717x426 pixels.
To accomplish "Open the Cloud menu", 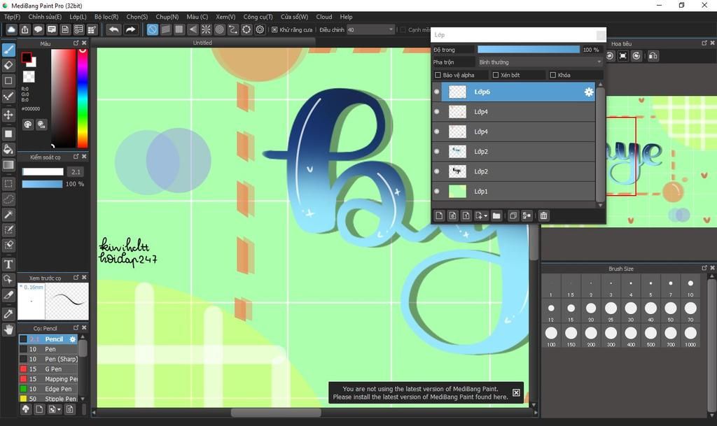I will click(x=324, y=17).
